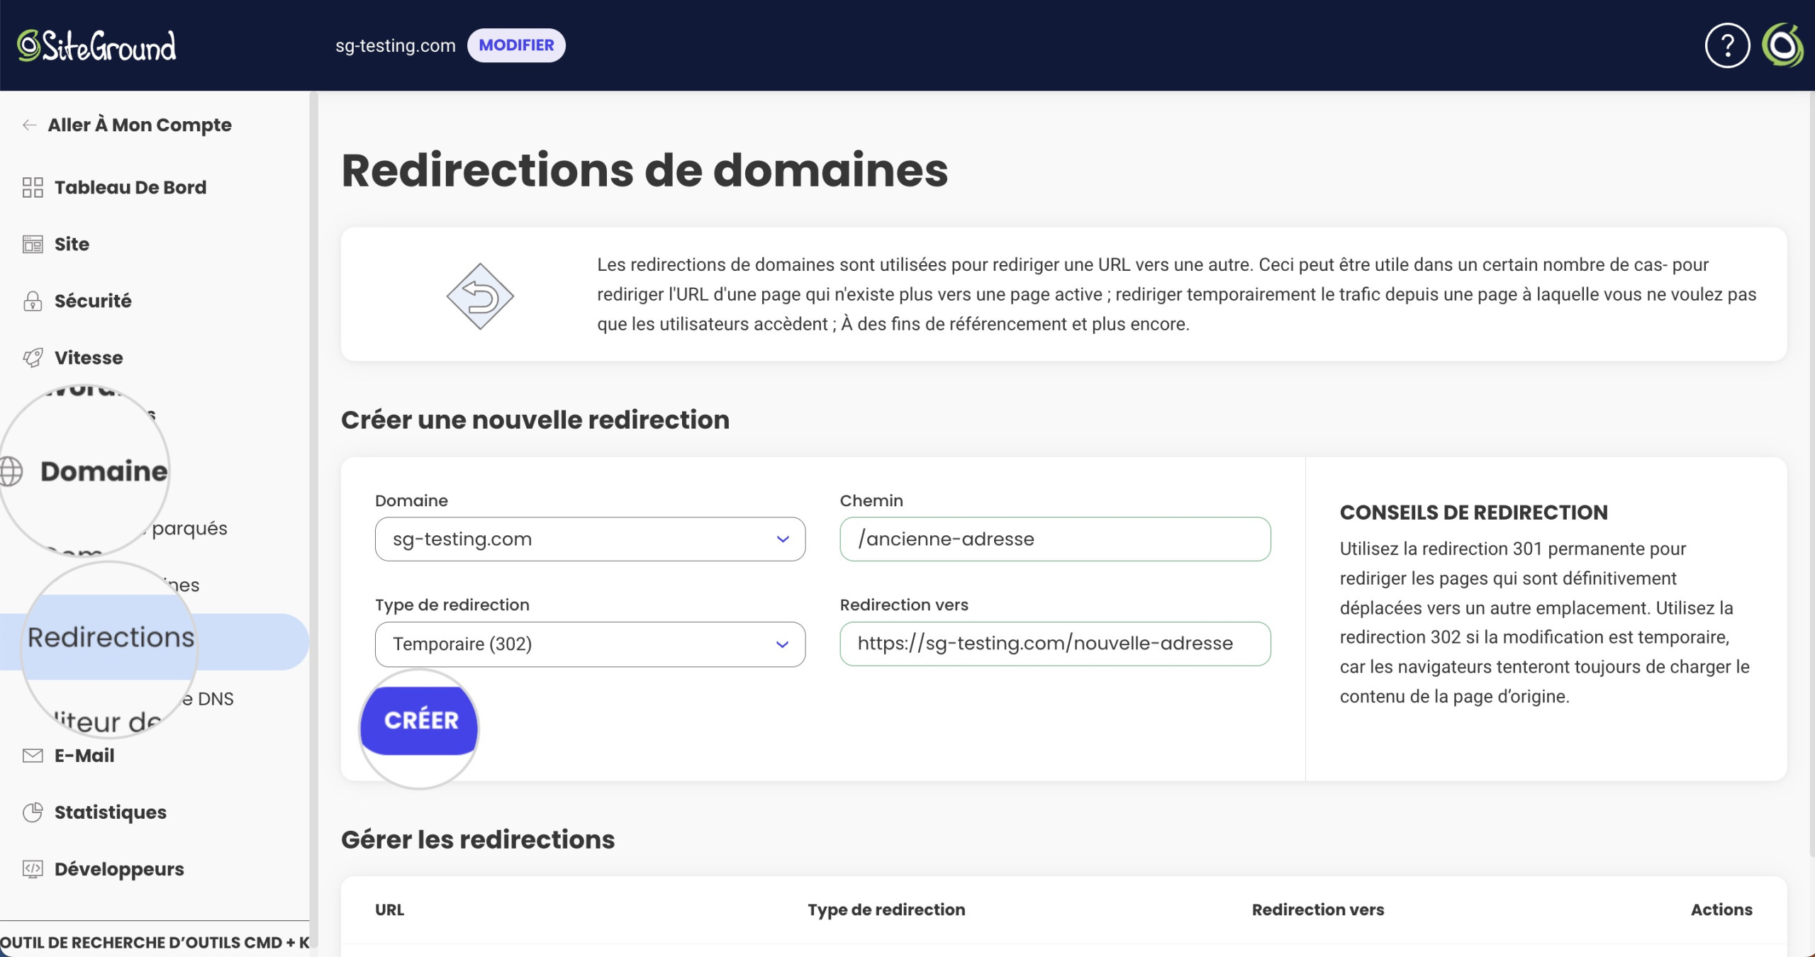This screenshot has width=1815, height=957.
Task: Go to Aller À Mon Compte
Action: pyautogui.click(x=140, y=125)
